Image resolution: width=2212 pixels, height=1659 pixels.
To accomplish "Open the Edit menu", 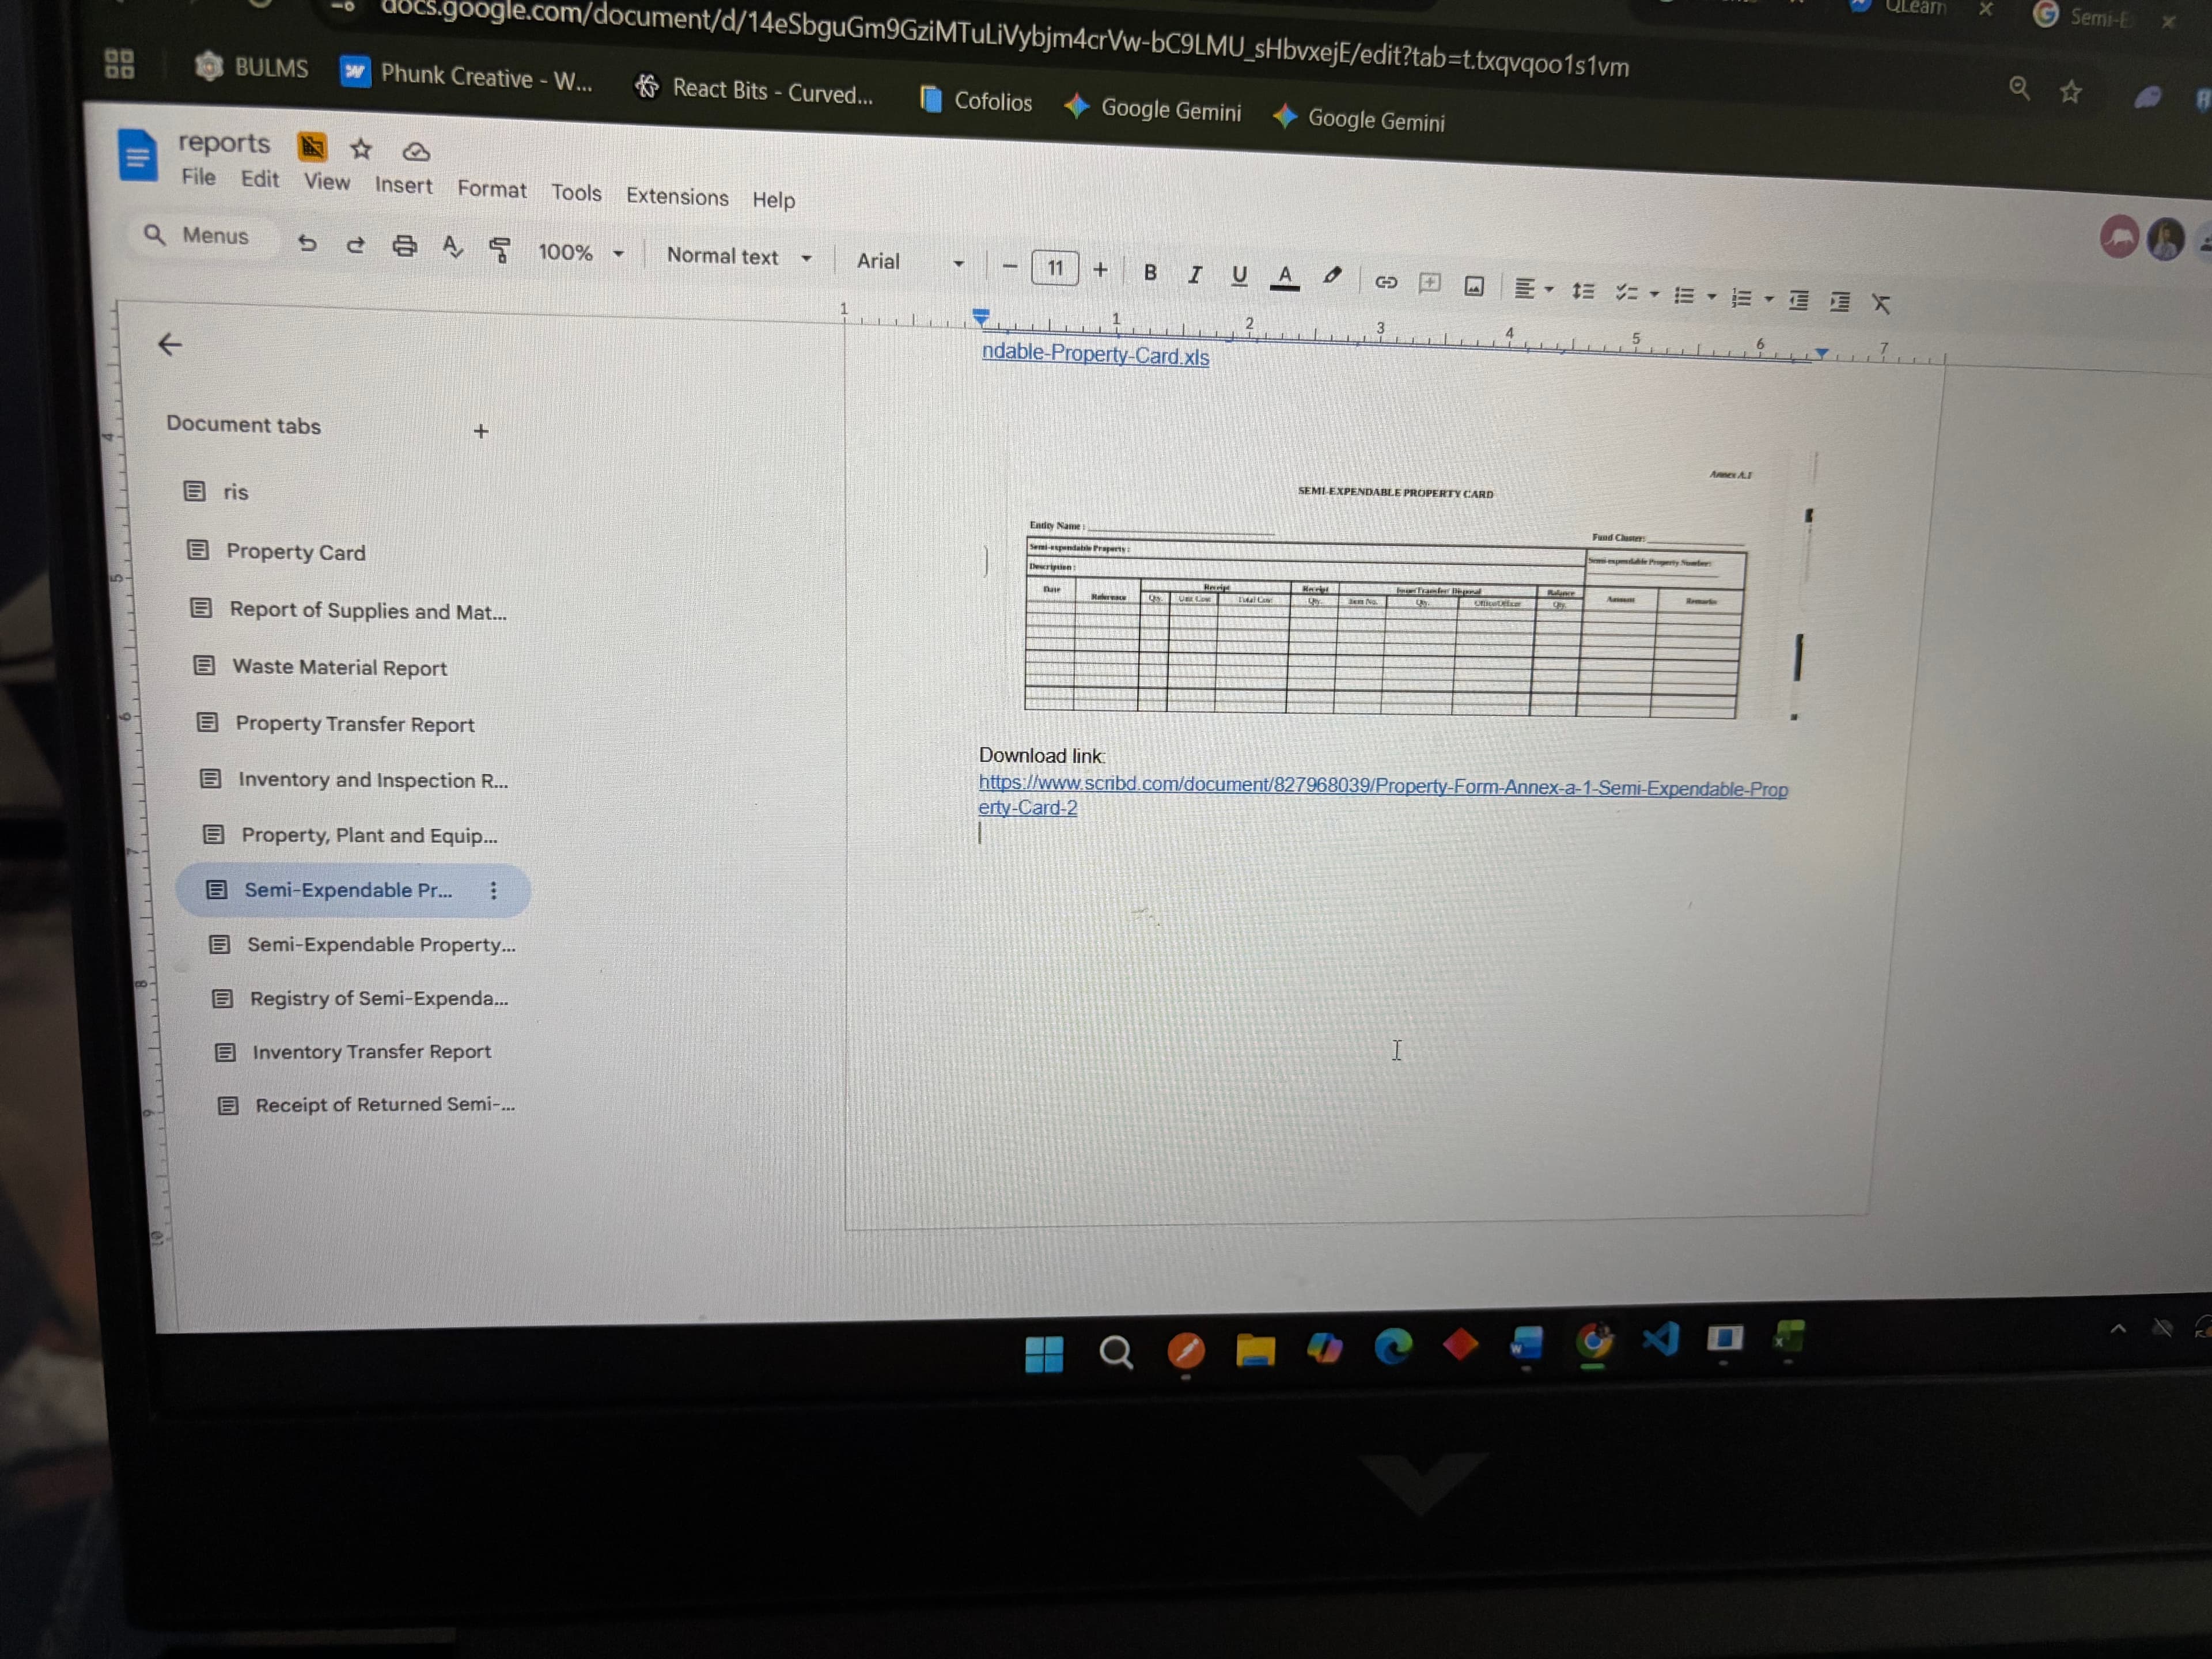I will click(260, 179).
